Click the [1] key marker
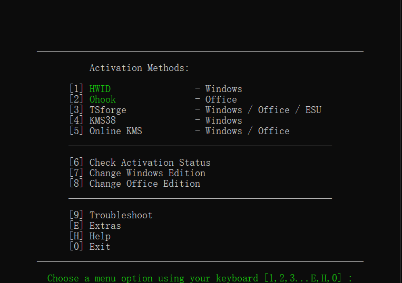 (x=76, y=89)
